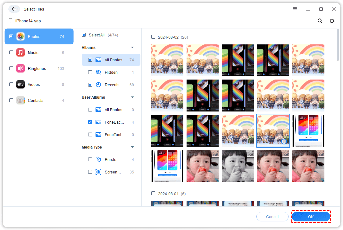
Task: Click the OK button
Action: point(311,217)
